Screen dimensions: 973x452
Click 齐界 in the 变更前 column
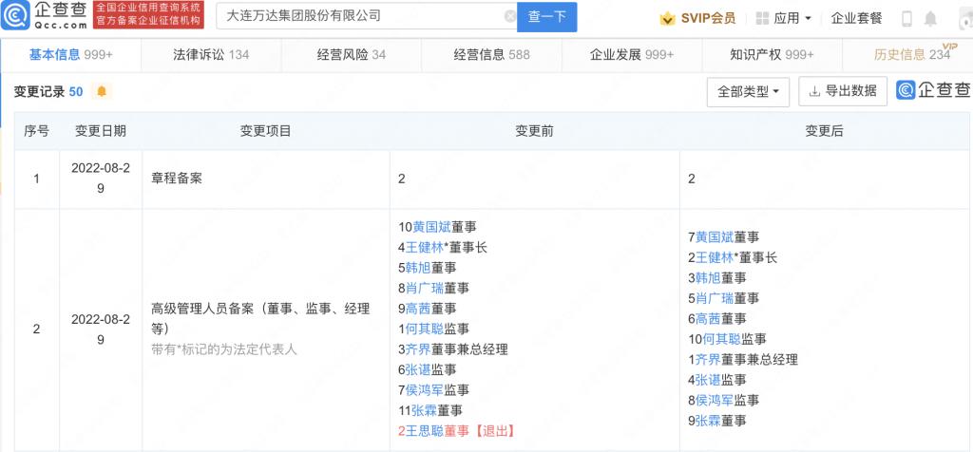tap(418, 349)
